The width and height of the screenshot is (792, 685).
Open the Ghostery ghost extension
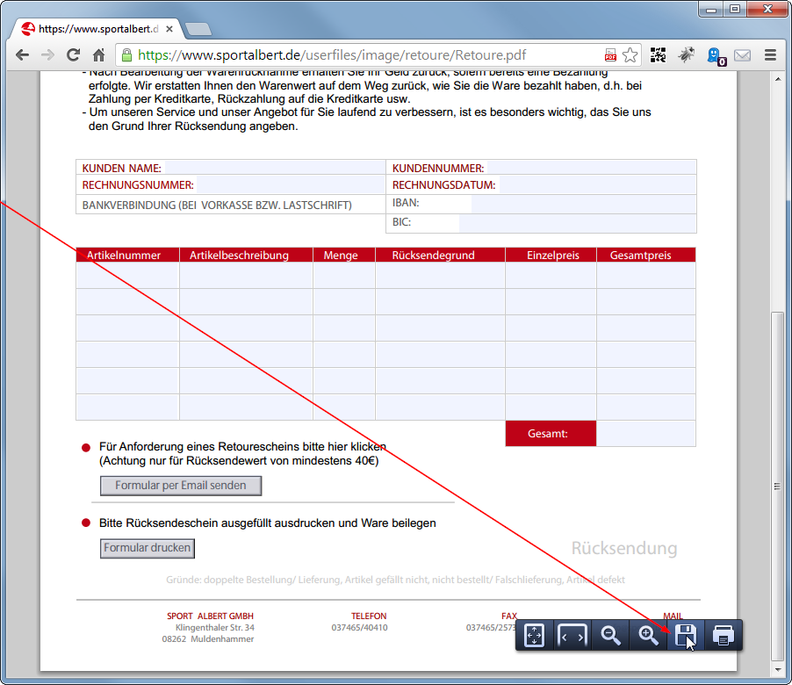click(x=715, y=55)
